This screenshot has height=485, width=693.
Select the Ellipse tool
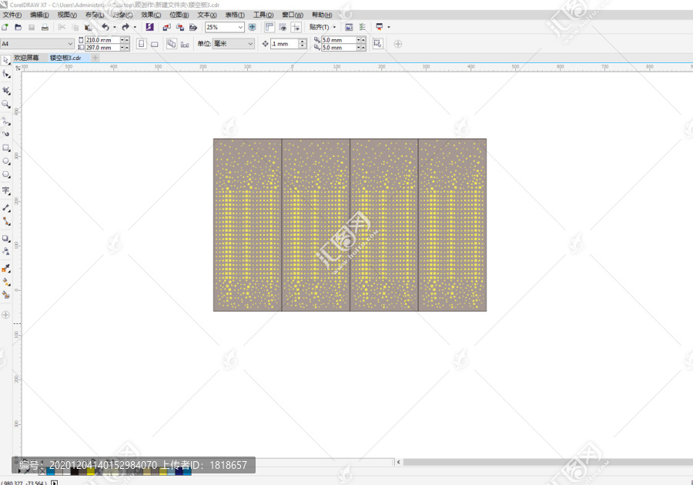pos(5,162)
